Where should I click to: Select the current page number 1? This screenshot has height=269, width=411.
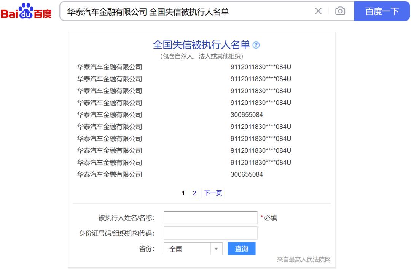coord(183,193)
